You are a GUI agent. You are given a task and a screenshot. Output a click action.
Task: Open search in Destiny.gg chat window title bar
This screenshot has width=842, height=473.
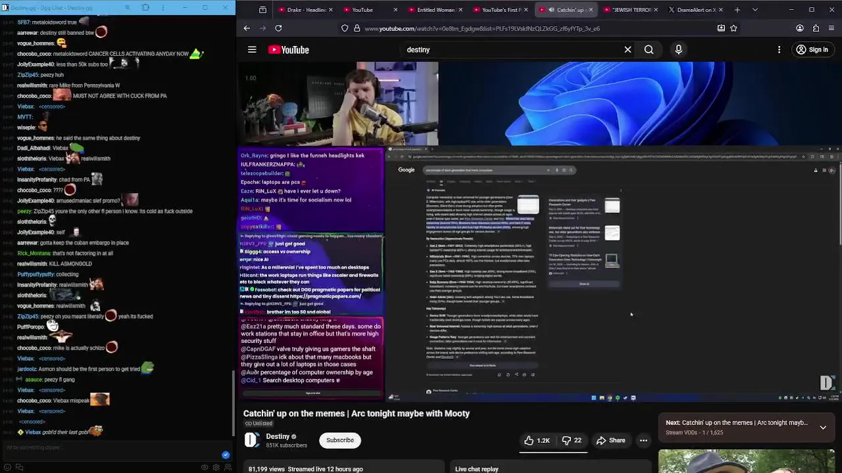[x=128, y=7]
